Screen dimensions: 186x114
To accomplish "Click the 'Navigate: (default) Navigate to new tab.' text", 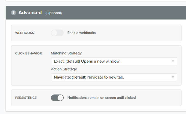I will [x=89, y=77].
